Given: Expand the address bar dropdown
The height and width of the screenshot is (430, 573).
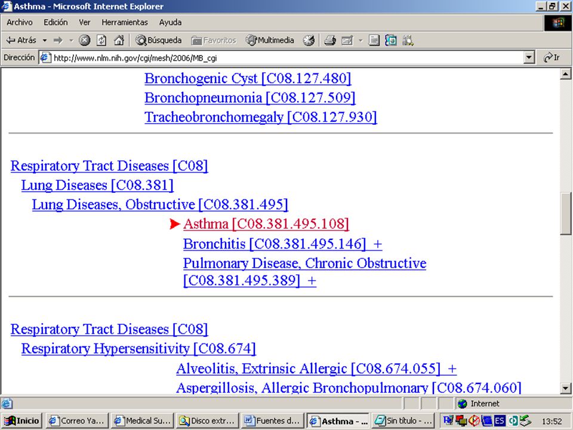Looking at the screenshot, I should [529, 58].
